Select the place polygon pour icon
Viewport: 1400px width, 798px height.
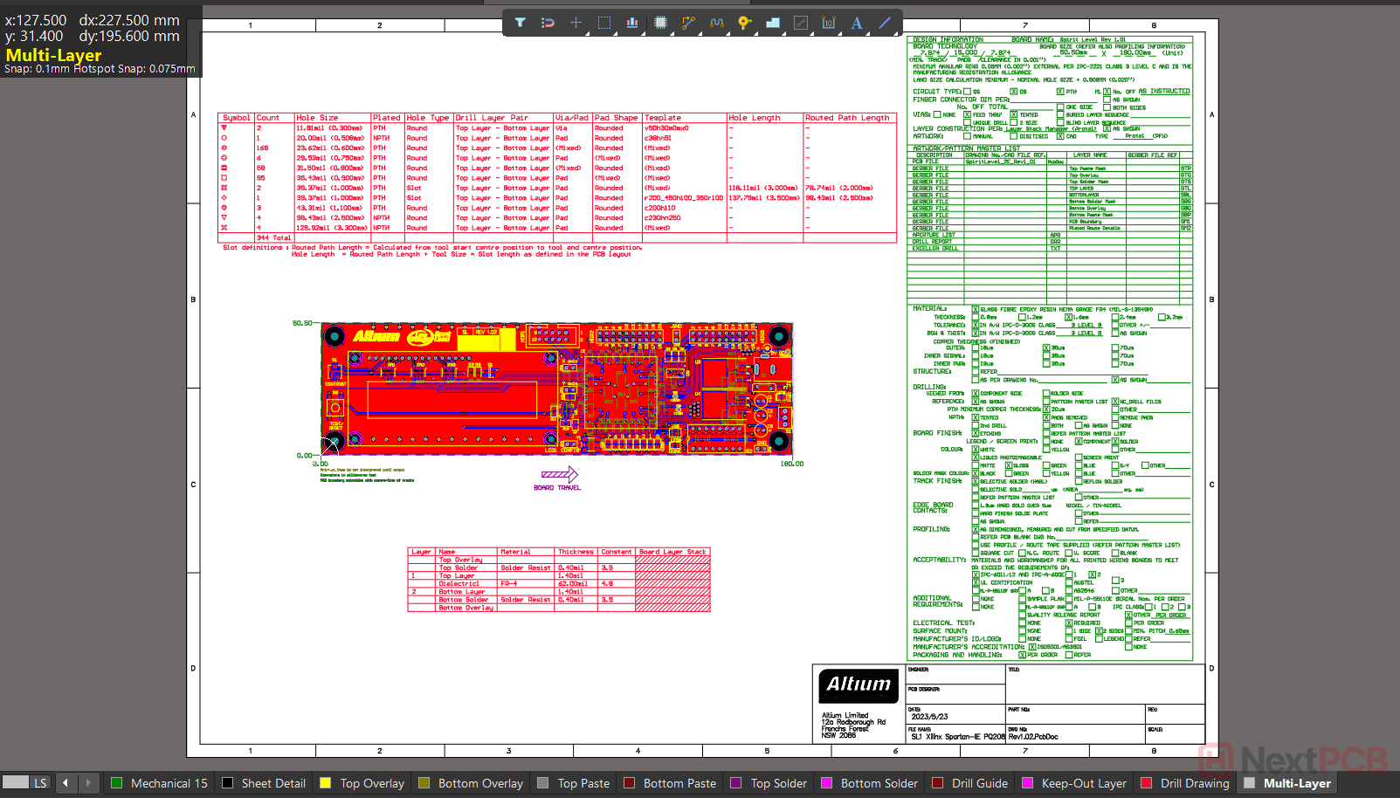(772, 23)
